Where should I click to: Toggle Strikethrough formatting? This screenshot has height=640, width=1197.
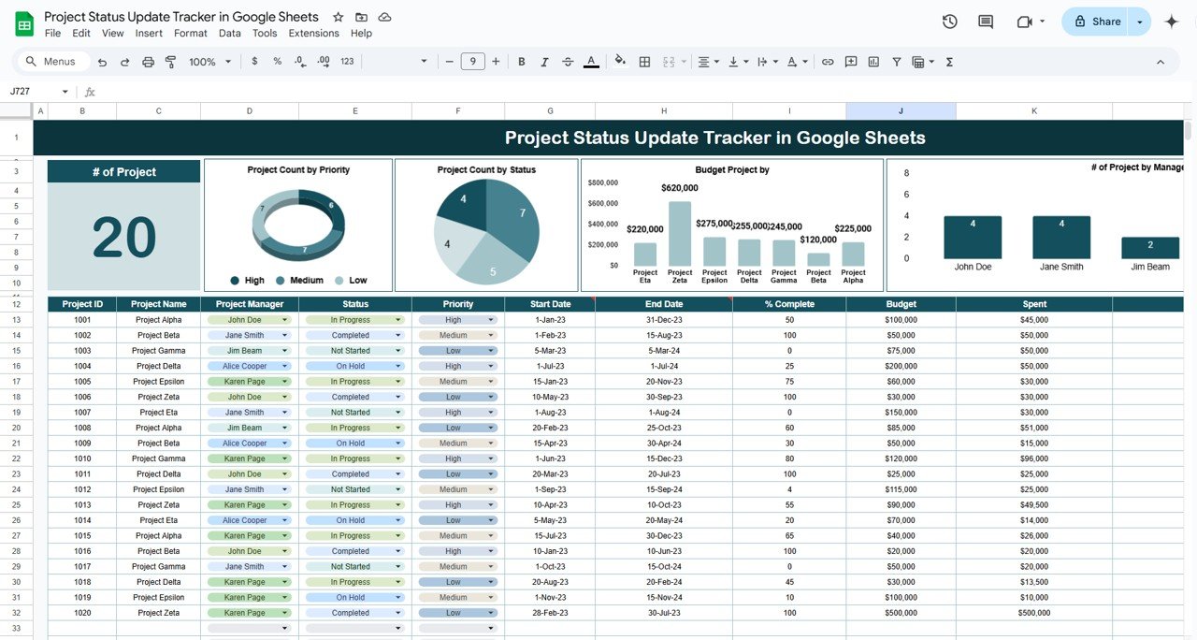(x=568, y=61)
